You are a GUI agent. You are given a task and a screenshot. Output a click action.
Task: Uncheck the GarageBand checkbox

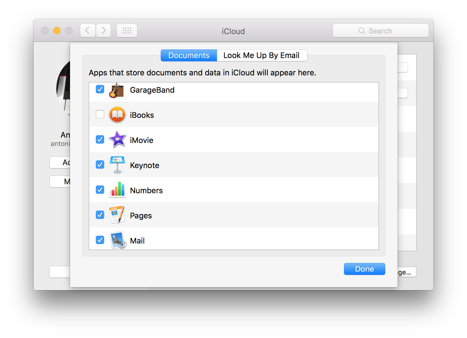click(100, 89)
